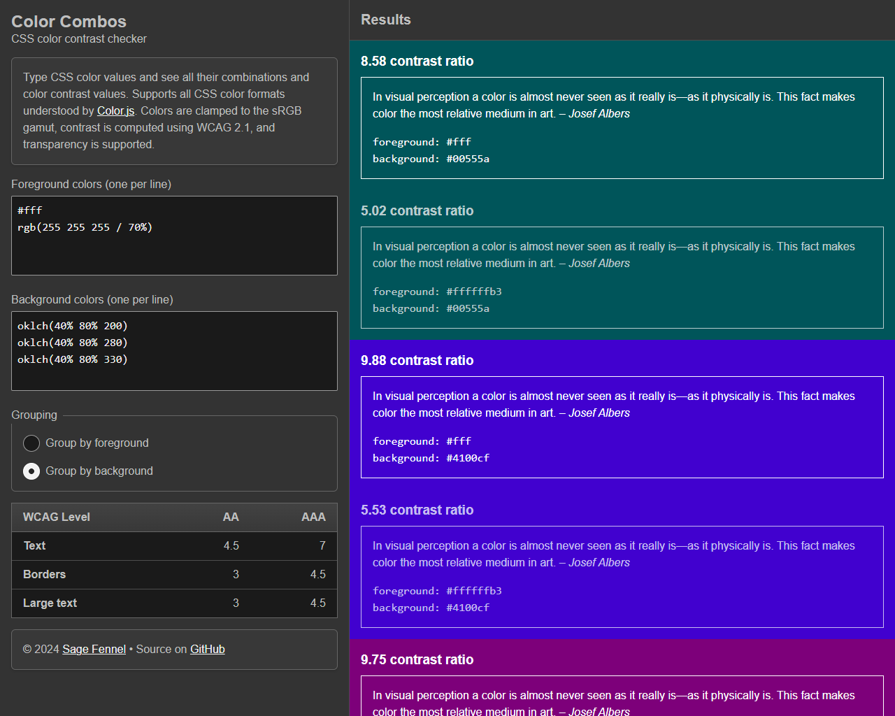Click the Grouping legend label
This screenshot has height=716, width=895.
(x=34, y=415)
